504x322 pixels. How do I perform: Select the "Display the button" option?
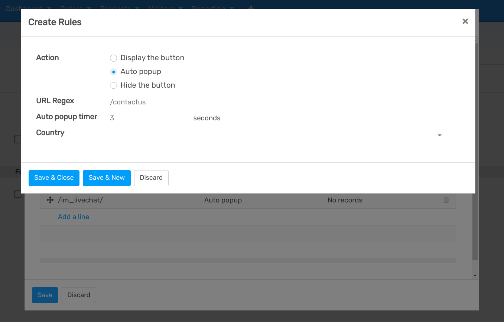coord(113,58)
